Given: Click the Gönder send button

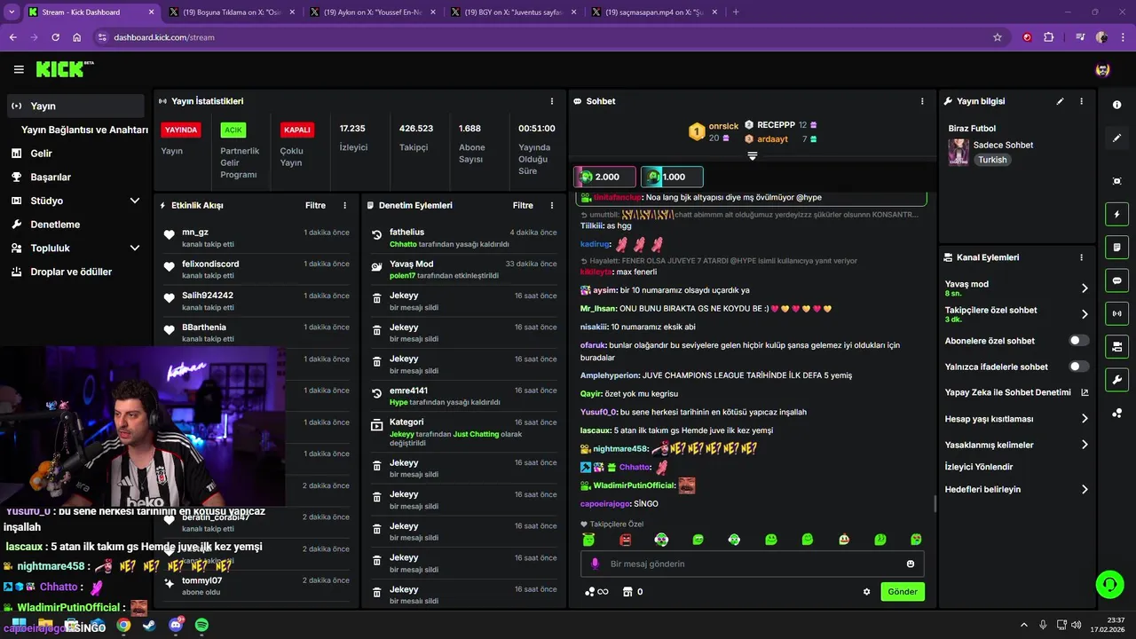Looking at the screenshot, I should pos(903,592).
